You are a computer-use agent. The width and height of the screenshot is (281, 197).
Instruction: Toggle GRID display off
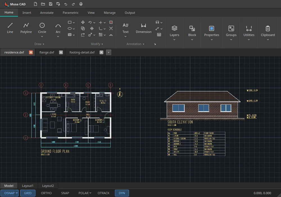[28, 193]
